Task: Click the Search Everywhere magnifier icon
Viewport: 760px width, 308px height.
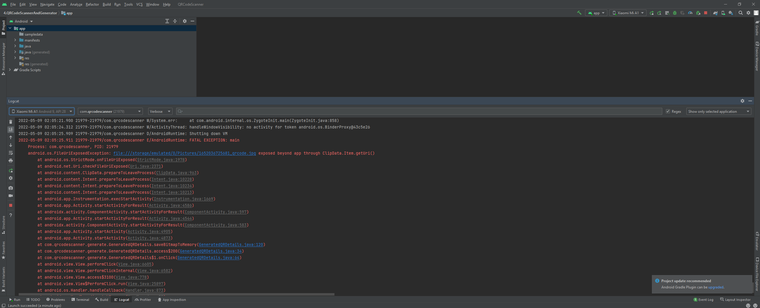Action: pyautogui.click(x=741, y=13)
